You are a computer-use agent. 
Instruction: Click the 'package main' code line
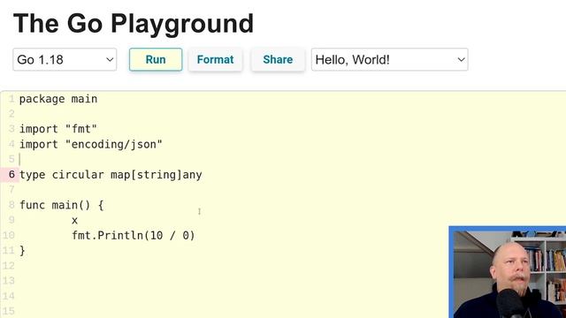58,99
